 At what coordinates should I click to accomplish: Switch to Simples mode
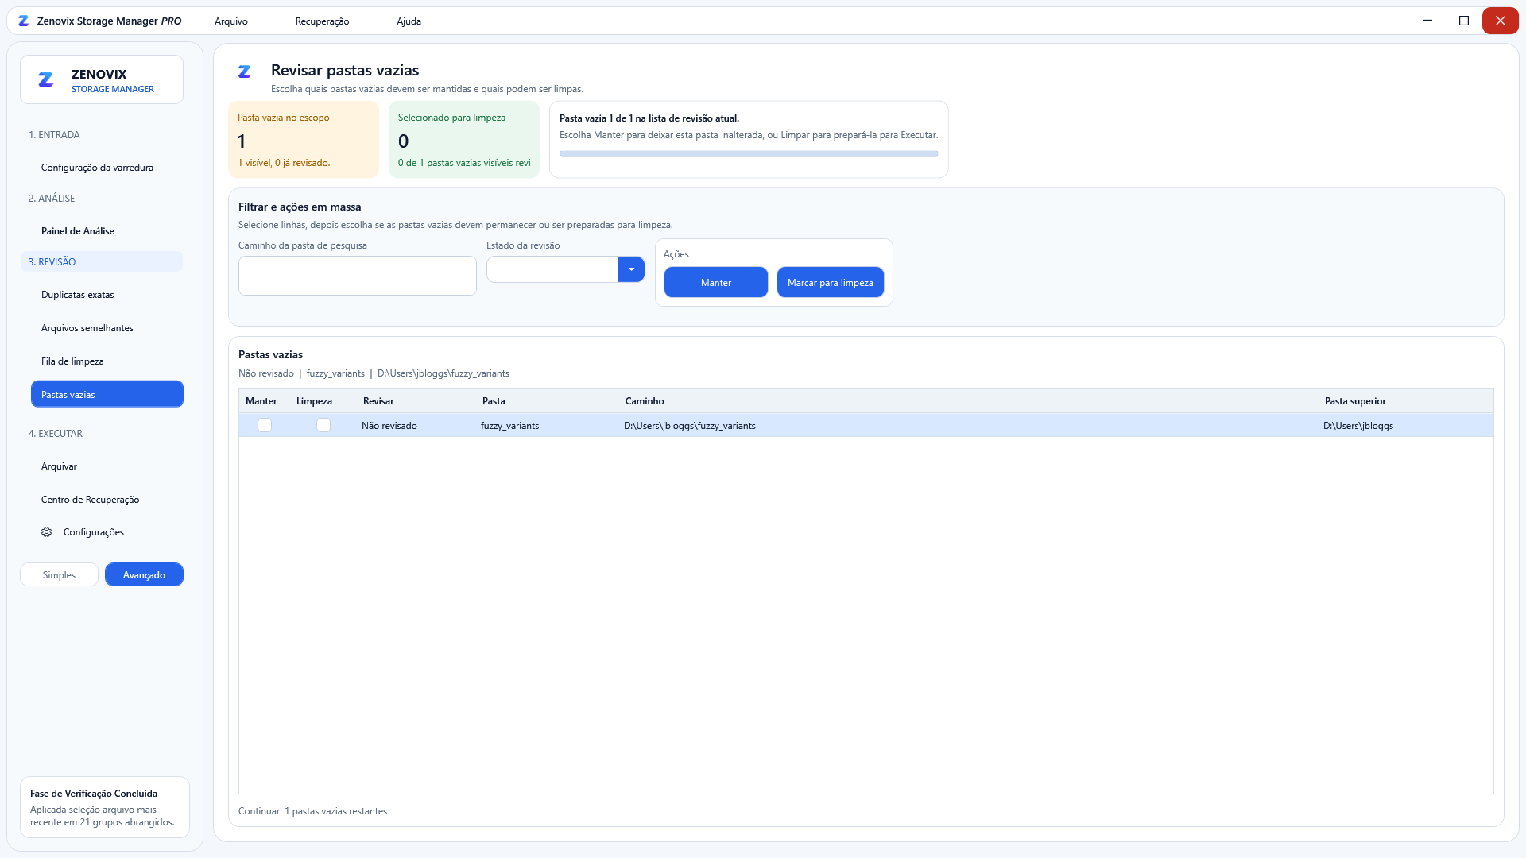[60, 574]
